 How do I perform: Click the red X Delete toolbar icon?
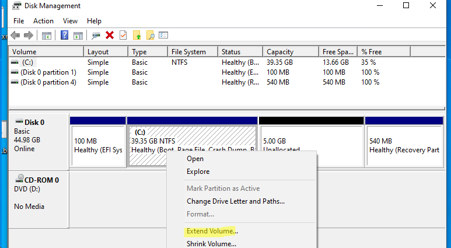tap(110, 35)
